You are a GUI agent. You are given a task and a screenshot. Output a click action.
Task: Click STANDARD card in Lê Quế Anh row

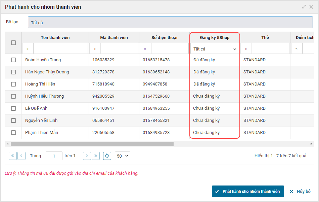pos(254,108)
